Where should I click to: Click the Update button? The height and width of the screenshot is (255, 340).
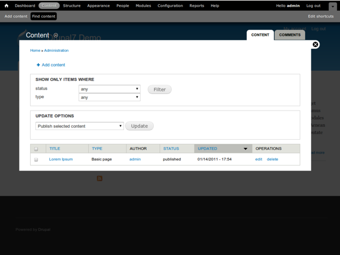[x=139, y=126]
